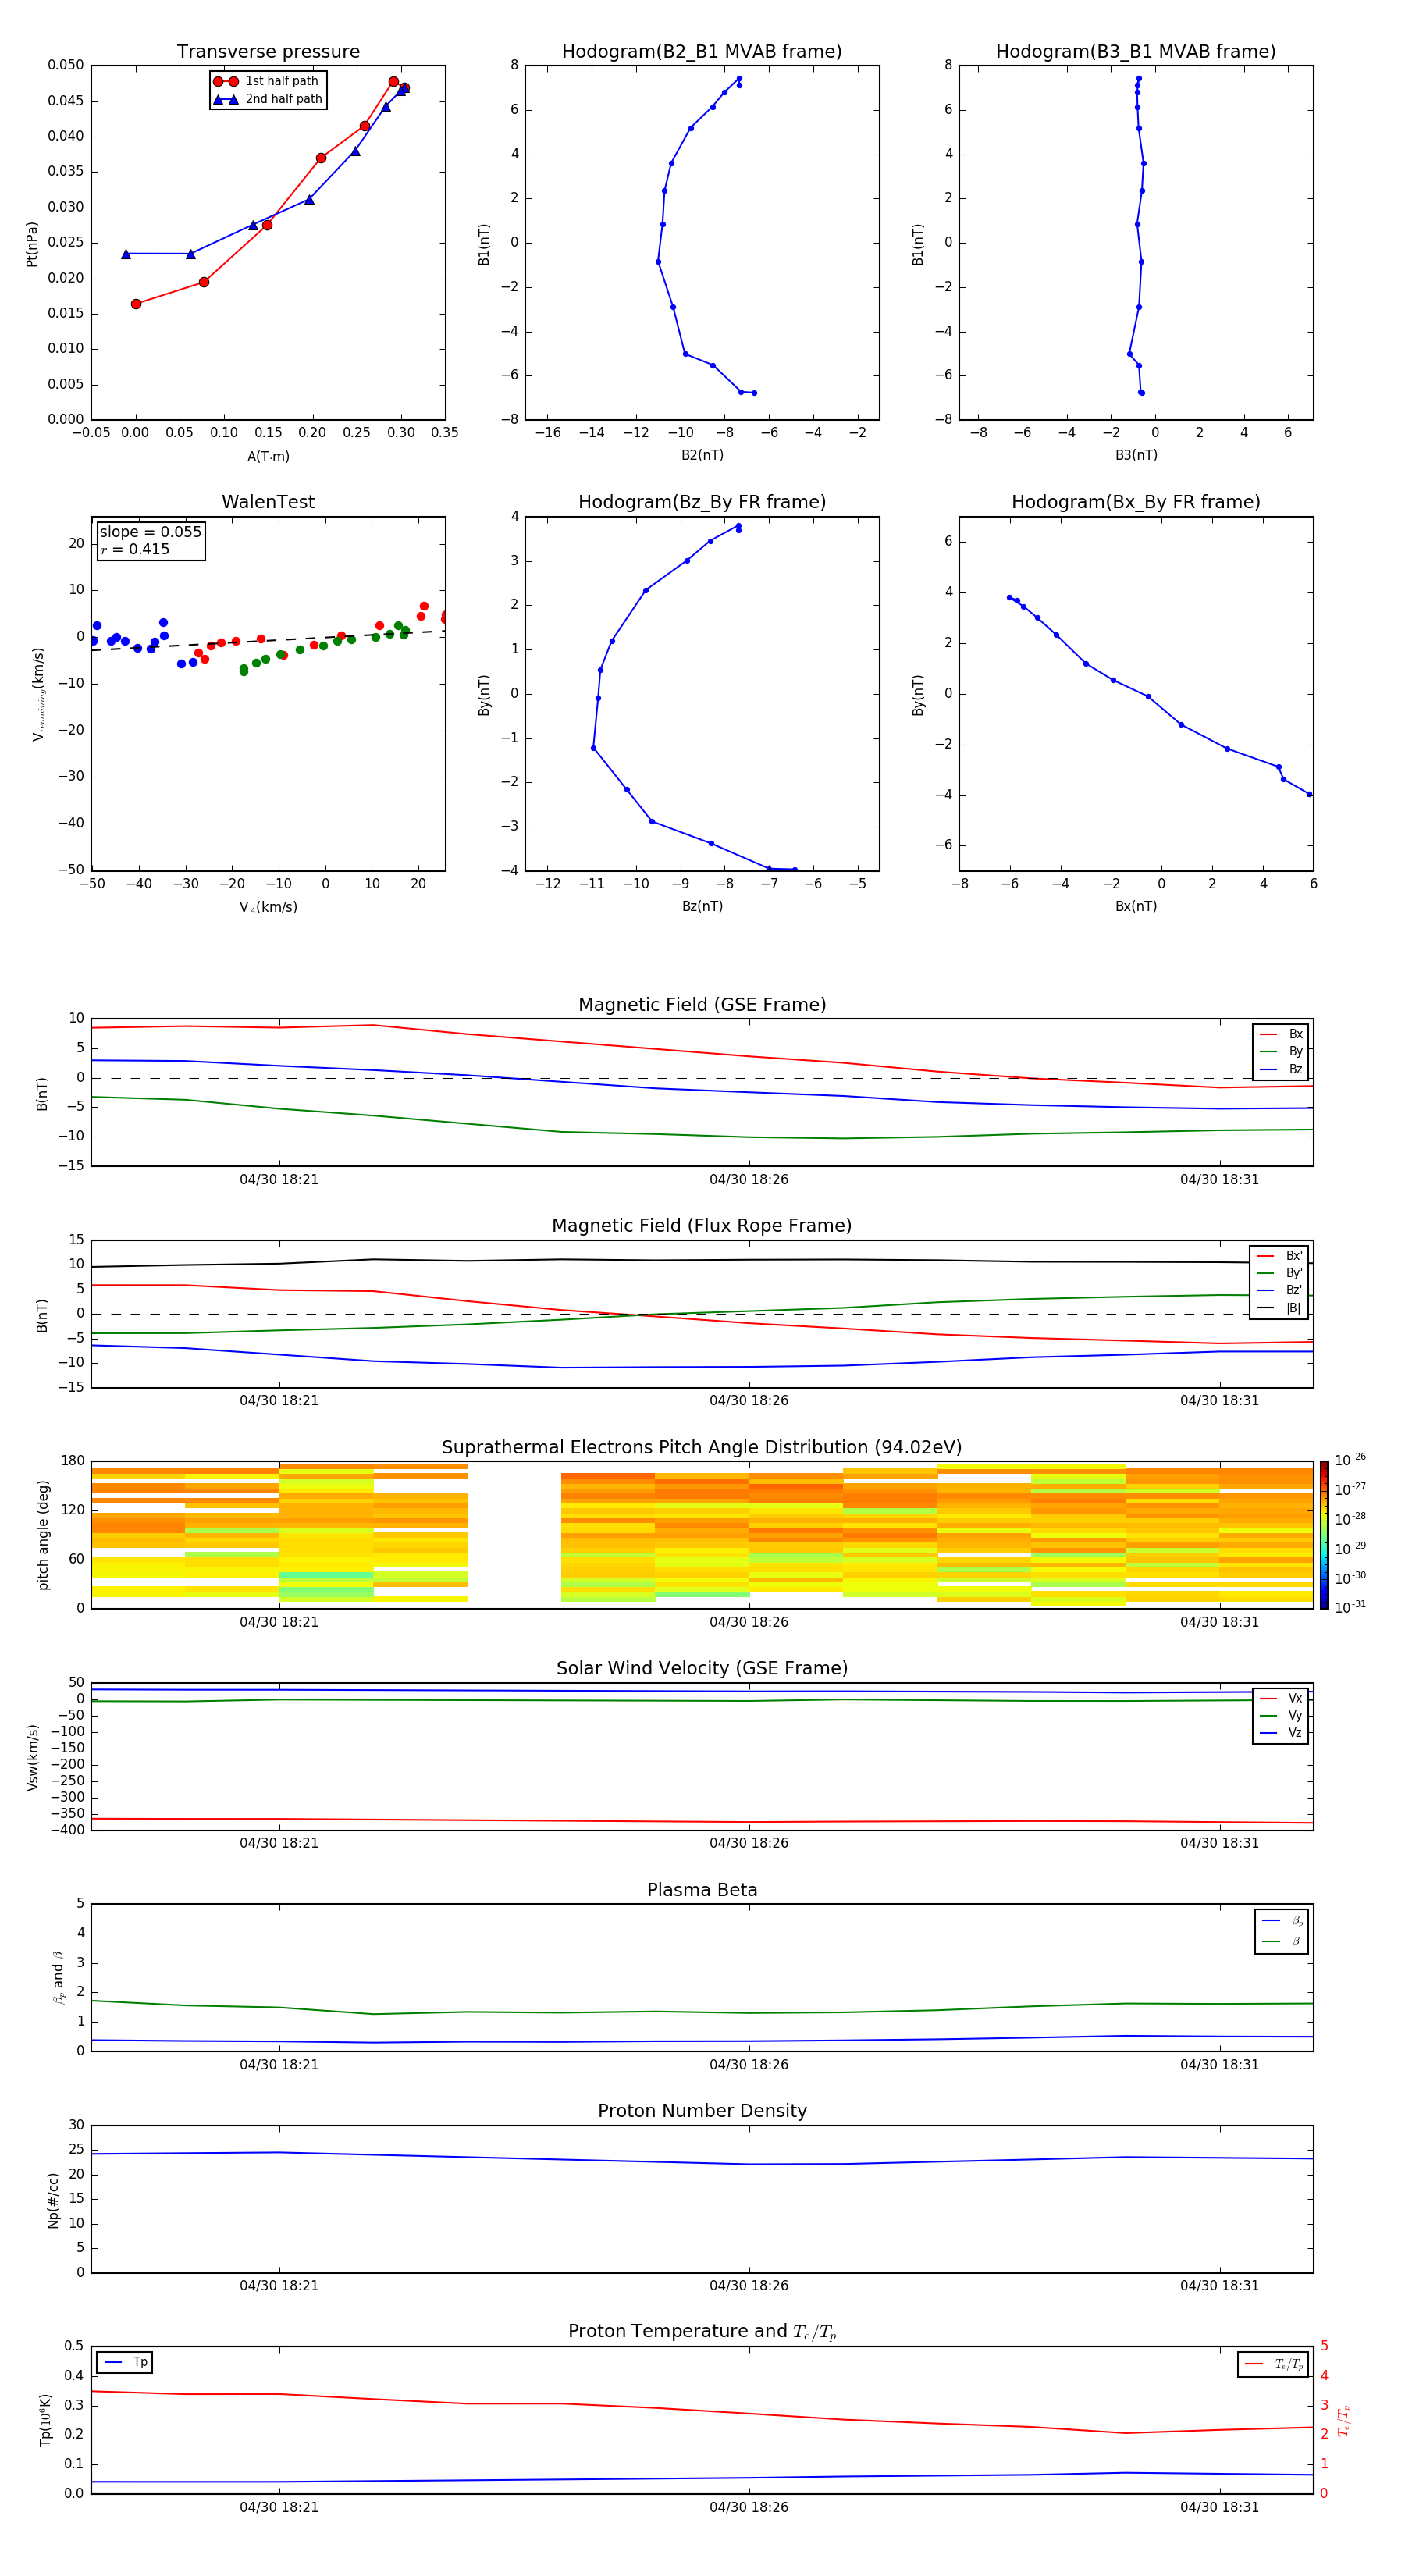Click the 'Magnetic Field (Flux Rope Frame)' title
Image resolution: width=1405 pixels, height=2576 pixels.
pyautogui.click(x=702, y=1226)
